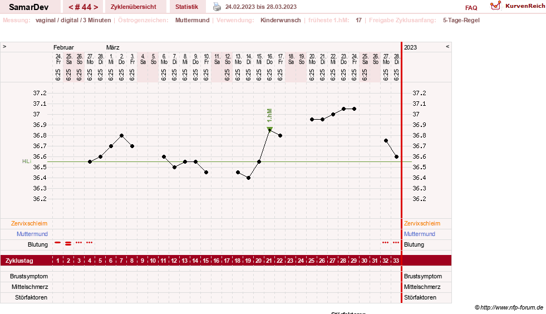
Task: Click the left 37.2 axis label
Action: (x=40, y=93)
